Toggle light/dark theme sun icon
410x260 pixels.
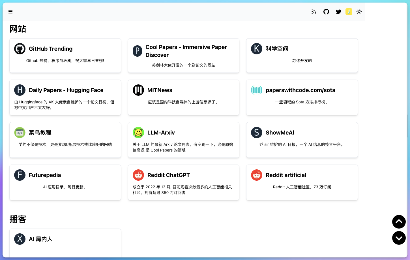(359, 12)
